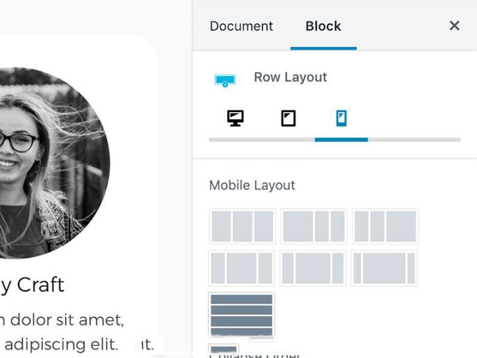
Task: Click the small thumbnail above Collapse Order
Action: (x=224, y=349)
